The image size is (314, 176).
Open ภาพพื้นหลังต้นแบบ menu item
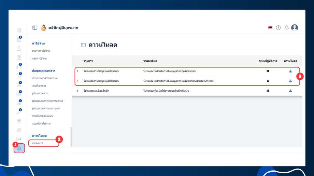[x=42, y=116]
